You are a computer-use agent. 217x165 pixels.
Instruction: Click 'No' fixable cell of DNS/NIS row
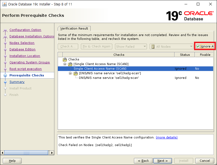[197, 78]
